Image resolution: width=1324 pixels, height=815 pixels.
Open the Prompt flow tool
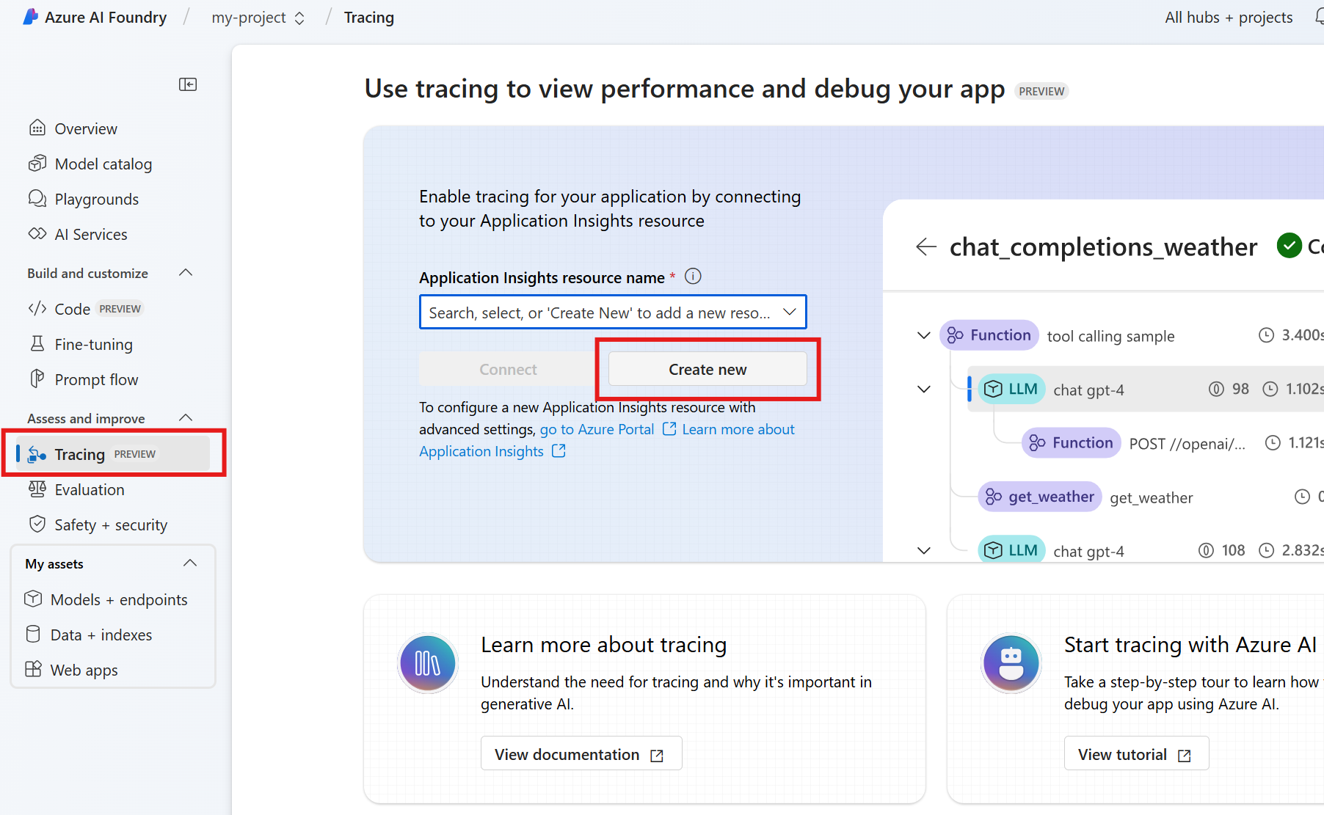(x=95, y=379)
